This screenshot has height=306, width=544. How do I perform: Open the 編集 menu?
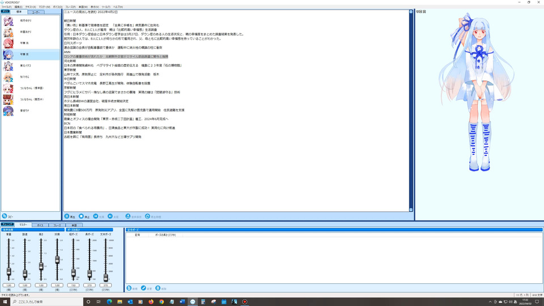coord(18,7)
